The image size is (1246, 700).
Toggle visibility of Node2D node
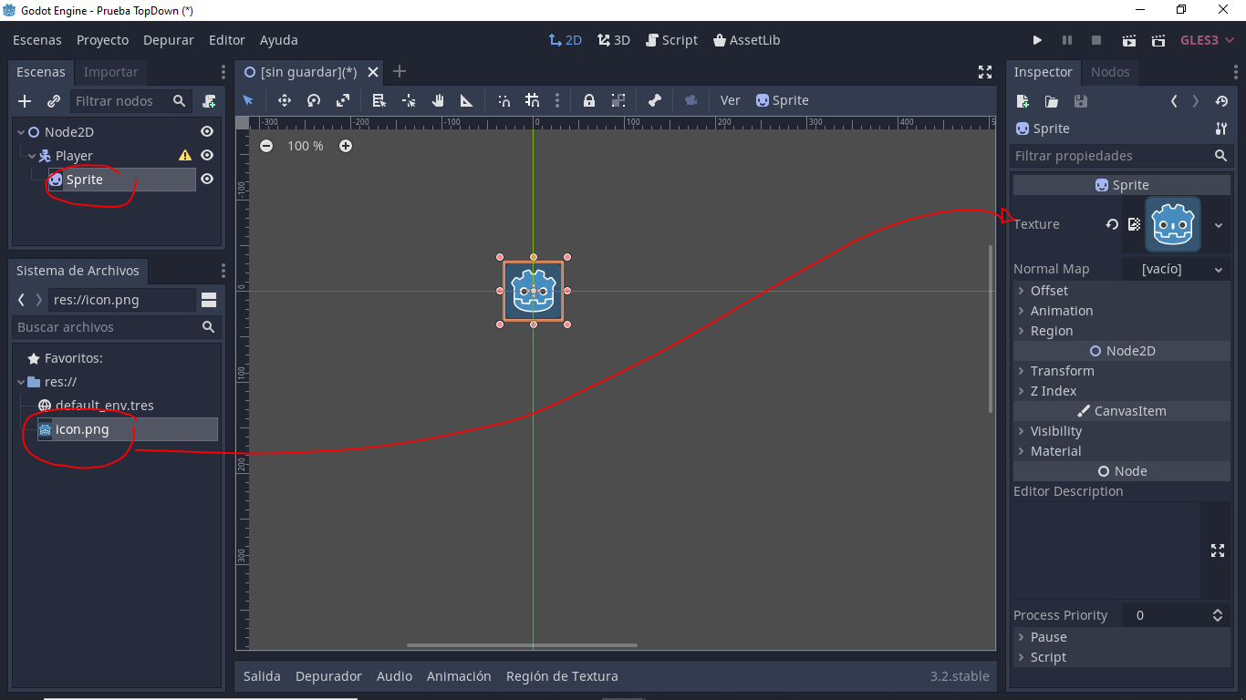coord(207,132)
